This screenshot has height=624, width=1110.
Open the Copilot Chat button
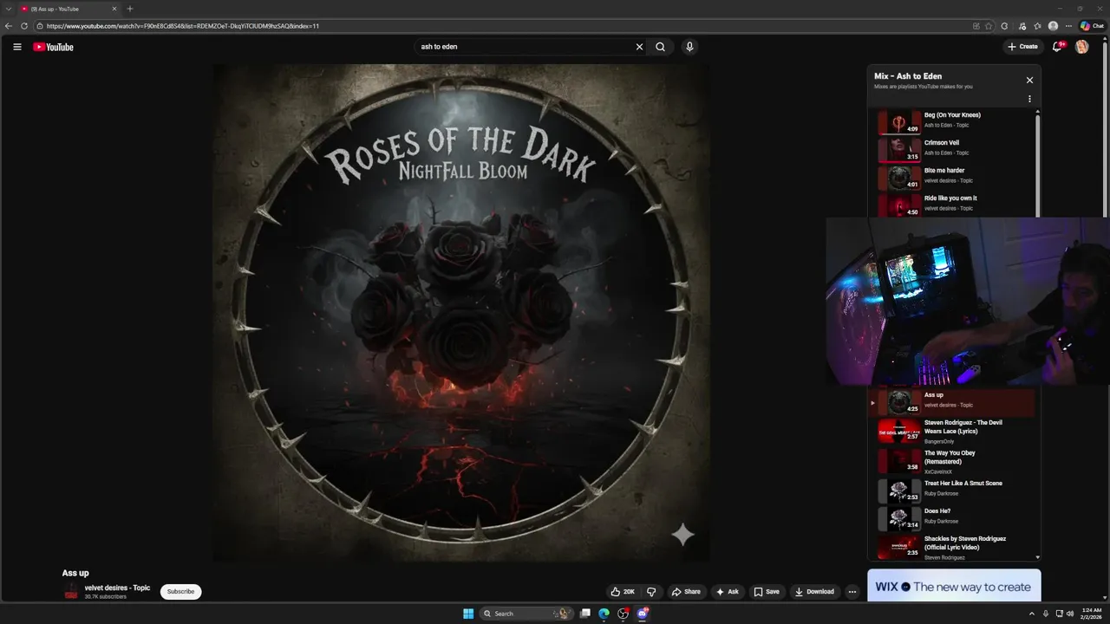(x=1092, y=26)
